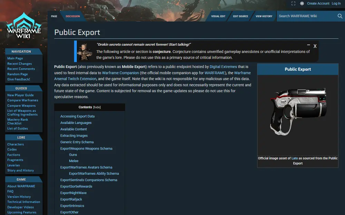Hide the Contents table
The image size is (345, 215).
tap(97, 107)
